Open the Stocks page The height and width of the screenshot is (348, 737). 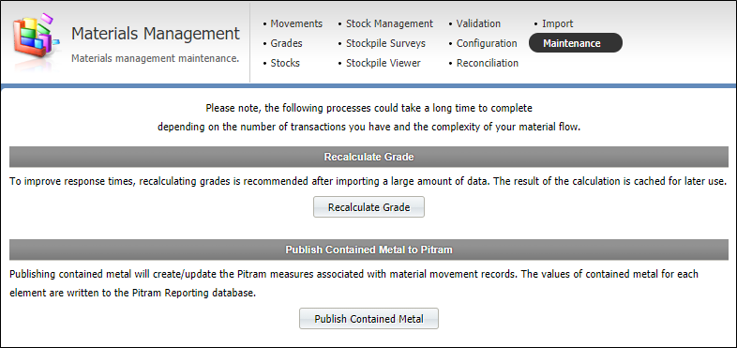tap(285, 63)
